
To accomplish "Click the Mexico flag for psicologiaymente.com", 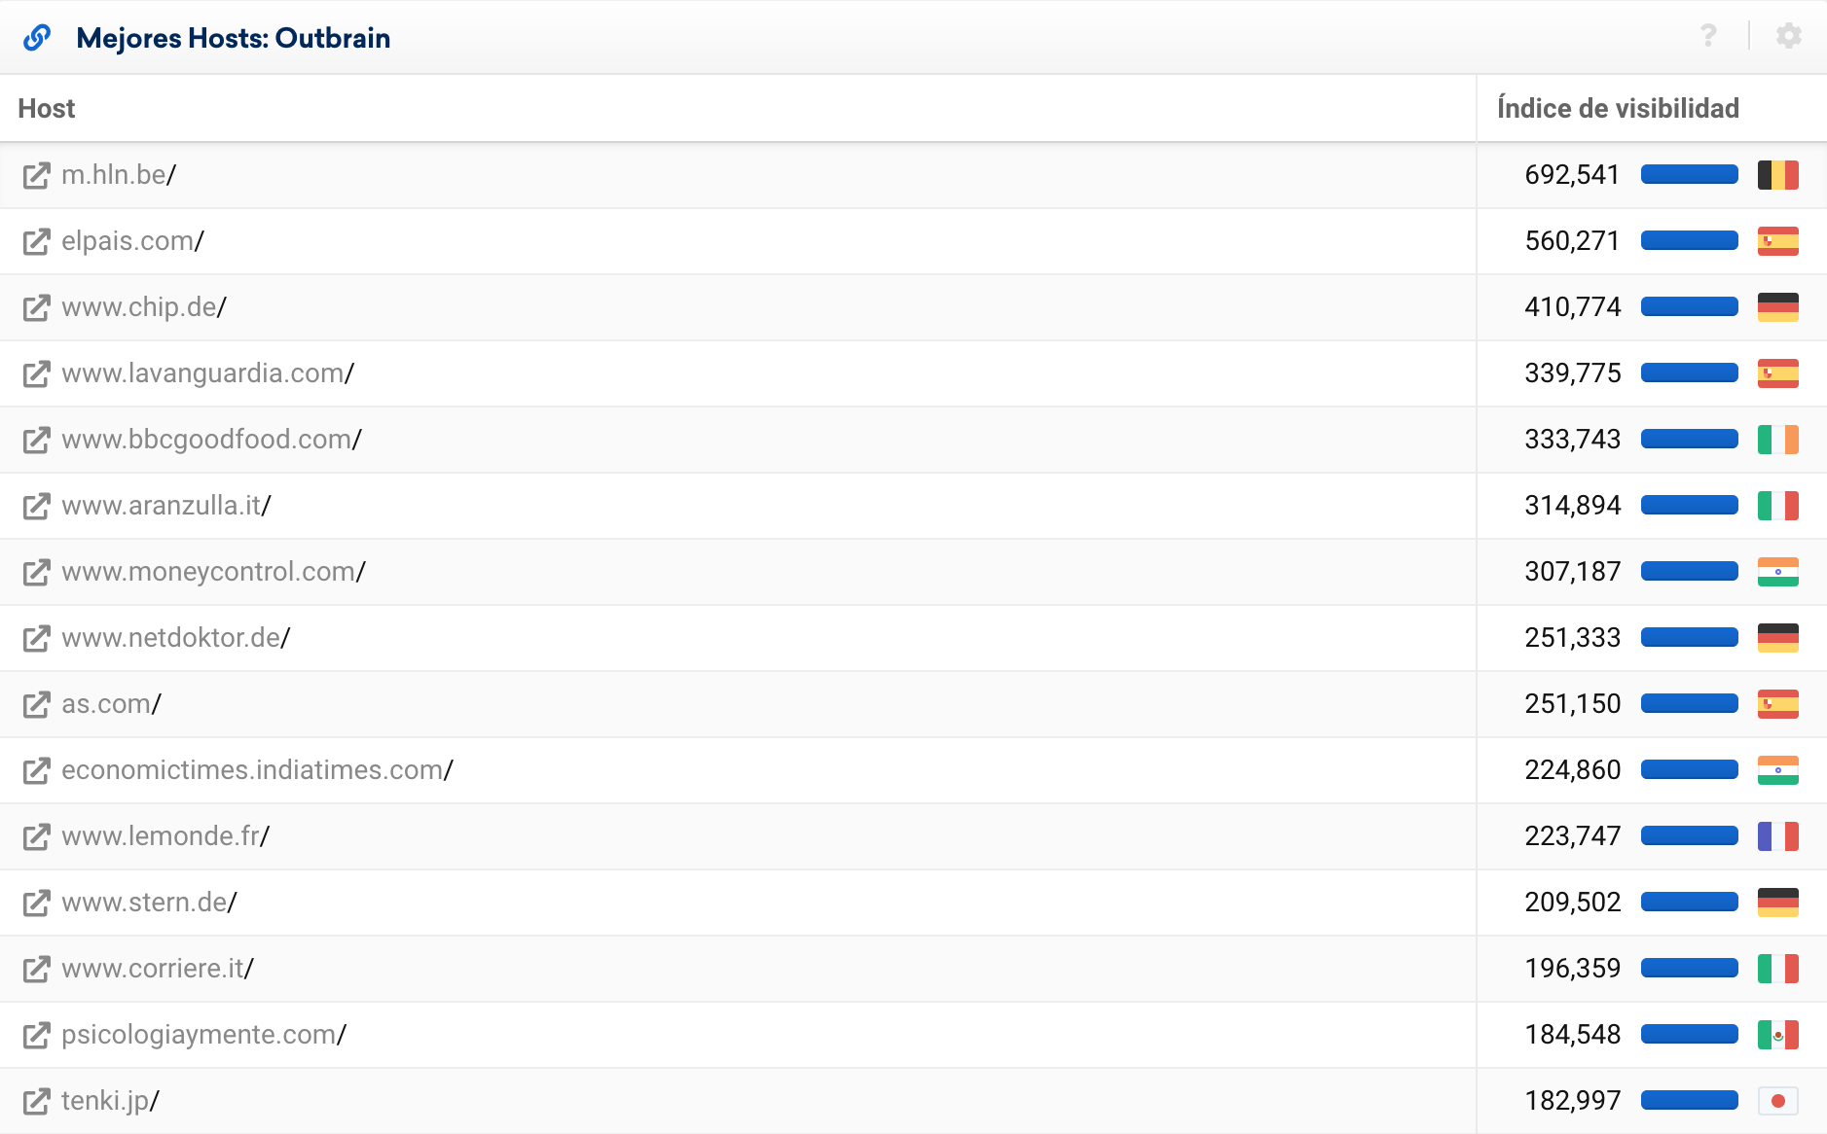I will click(1777, 1035).
